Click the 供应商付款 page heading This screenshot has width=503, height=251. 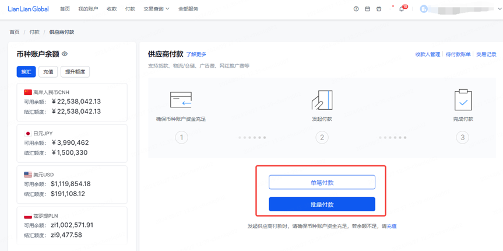(166, 54)
